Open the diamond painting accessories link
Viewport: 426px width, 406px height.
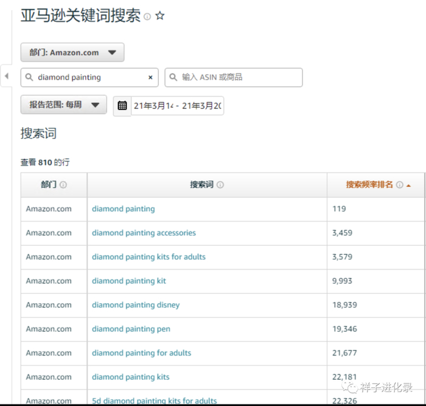pos(144,233)
